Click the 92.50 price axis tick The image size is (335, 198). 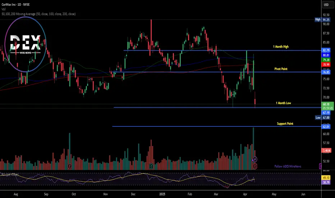[x=326, y=15]
